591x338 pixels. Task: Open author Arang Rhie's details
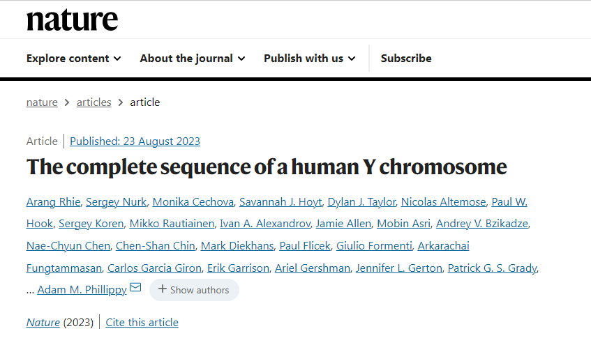click(53, 202)
